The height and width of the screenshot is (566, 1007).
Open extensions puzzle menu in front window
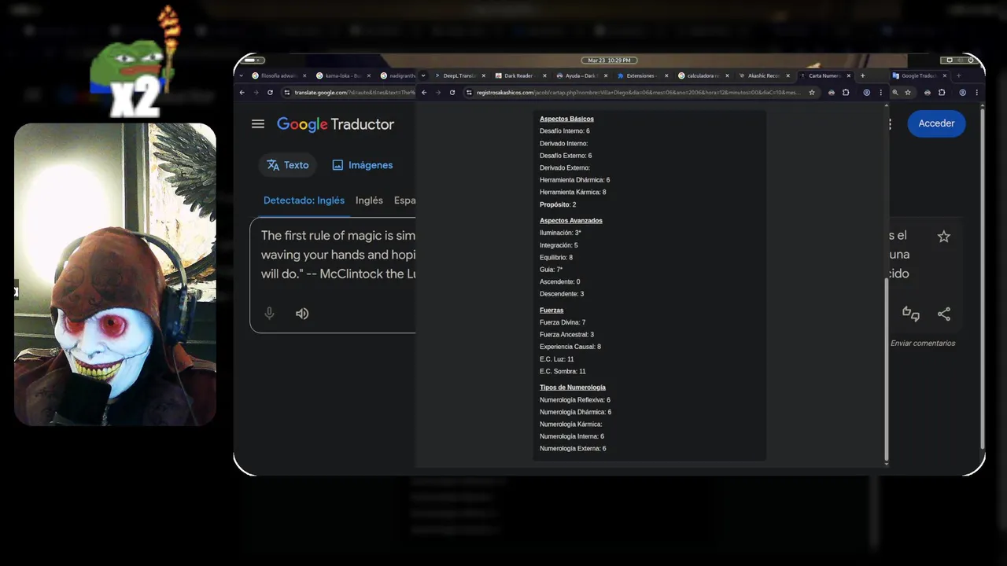click(846, 92)
